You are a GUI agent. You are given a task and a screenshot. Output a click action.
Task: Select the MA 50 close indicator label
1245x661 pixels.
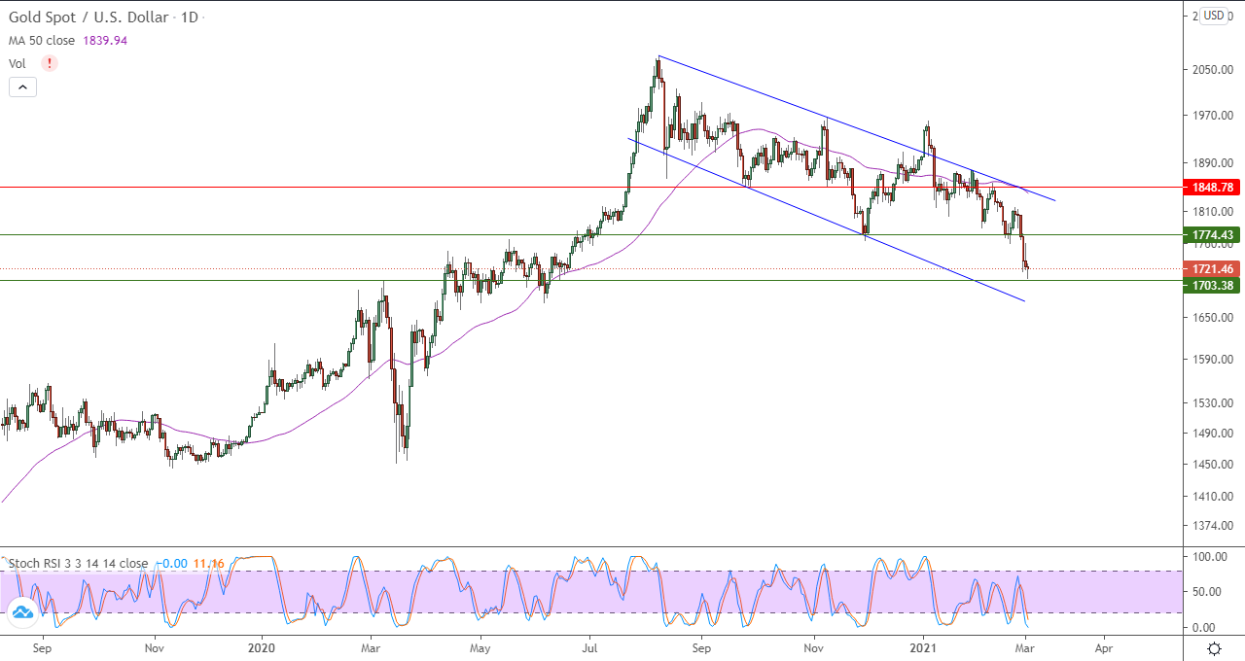click(44, 41)
